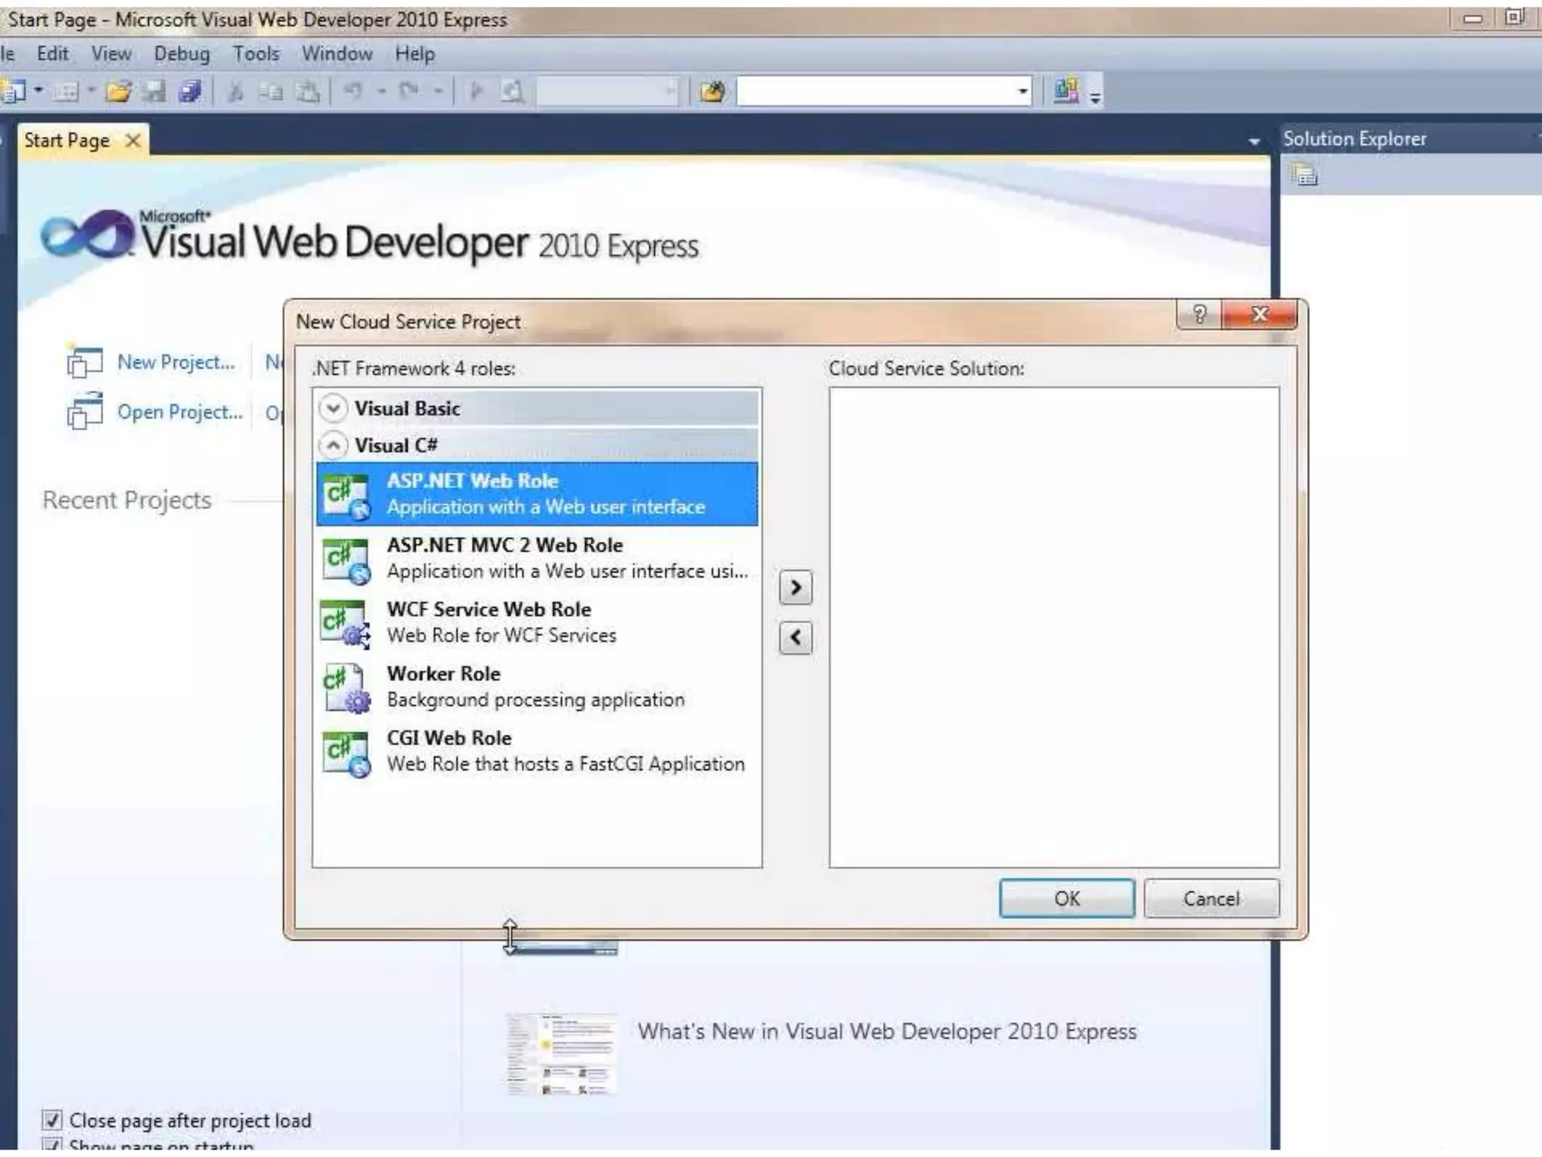Screen dimensions: 1542x1157
Task: Click the Save All toolbar icon
Action: (190, 92)
